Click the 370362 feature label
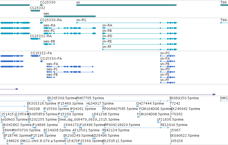Screen dimensions: 228x145 click(176, 114)
